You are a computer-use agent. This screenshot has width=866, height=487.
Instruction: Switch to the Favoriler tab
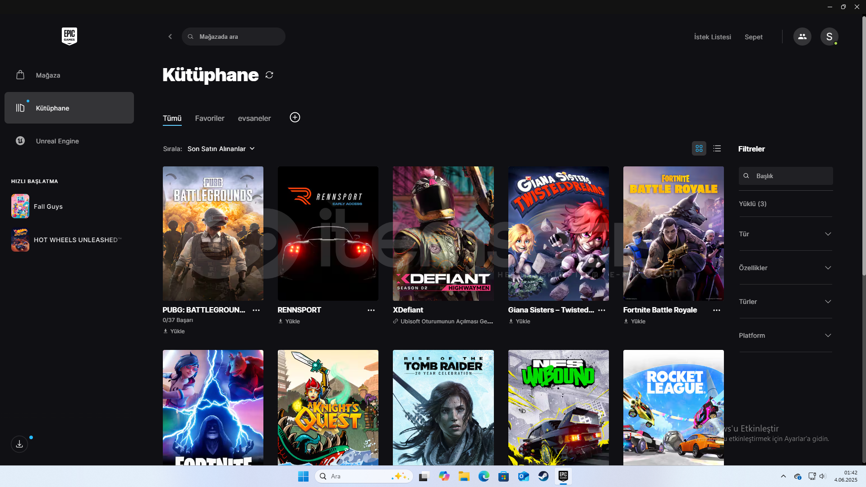pyautogui.click(x=209, y=118)
